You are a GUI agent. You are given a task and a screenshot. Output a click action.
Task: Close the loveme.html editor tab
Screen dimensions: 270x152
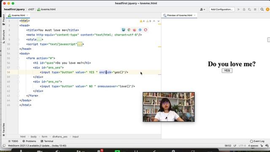coord(27,15)
